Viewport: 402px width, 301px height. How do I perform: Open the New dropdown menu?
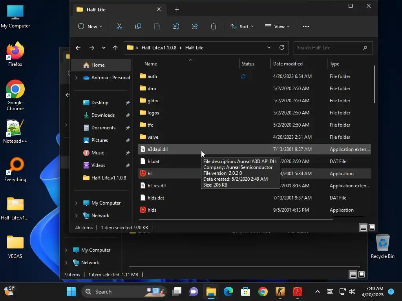[90, 26]
